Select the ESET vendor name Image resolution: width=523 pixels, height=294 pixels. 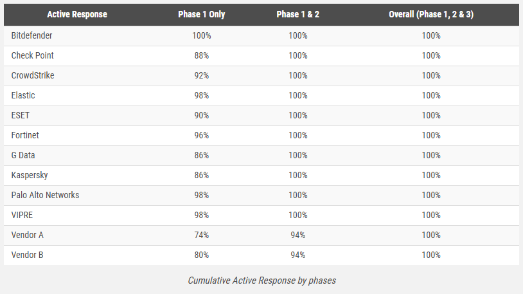click(21, 115)
